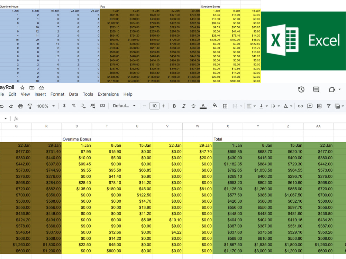346x259 pixels.
Task: Open the Format menu
Action: point(57,94)
